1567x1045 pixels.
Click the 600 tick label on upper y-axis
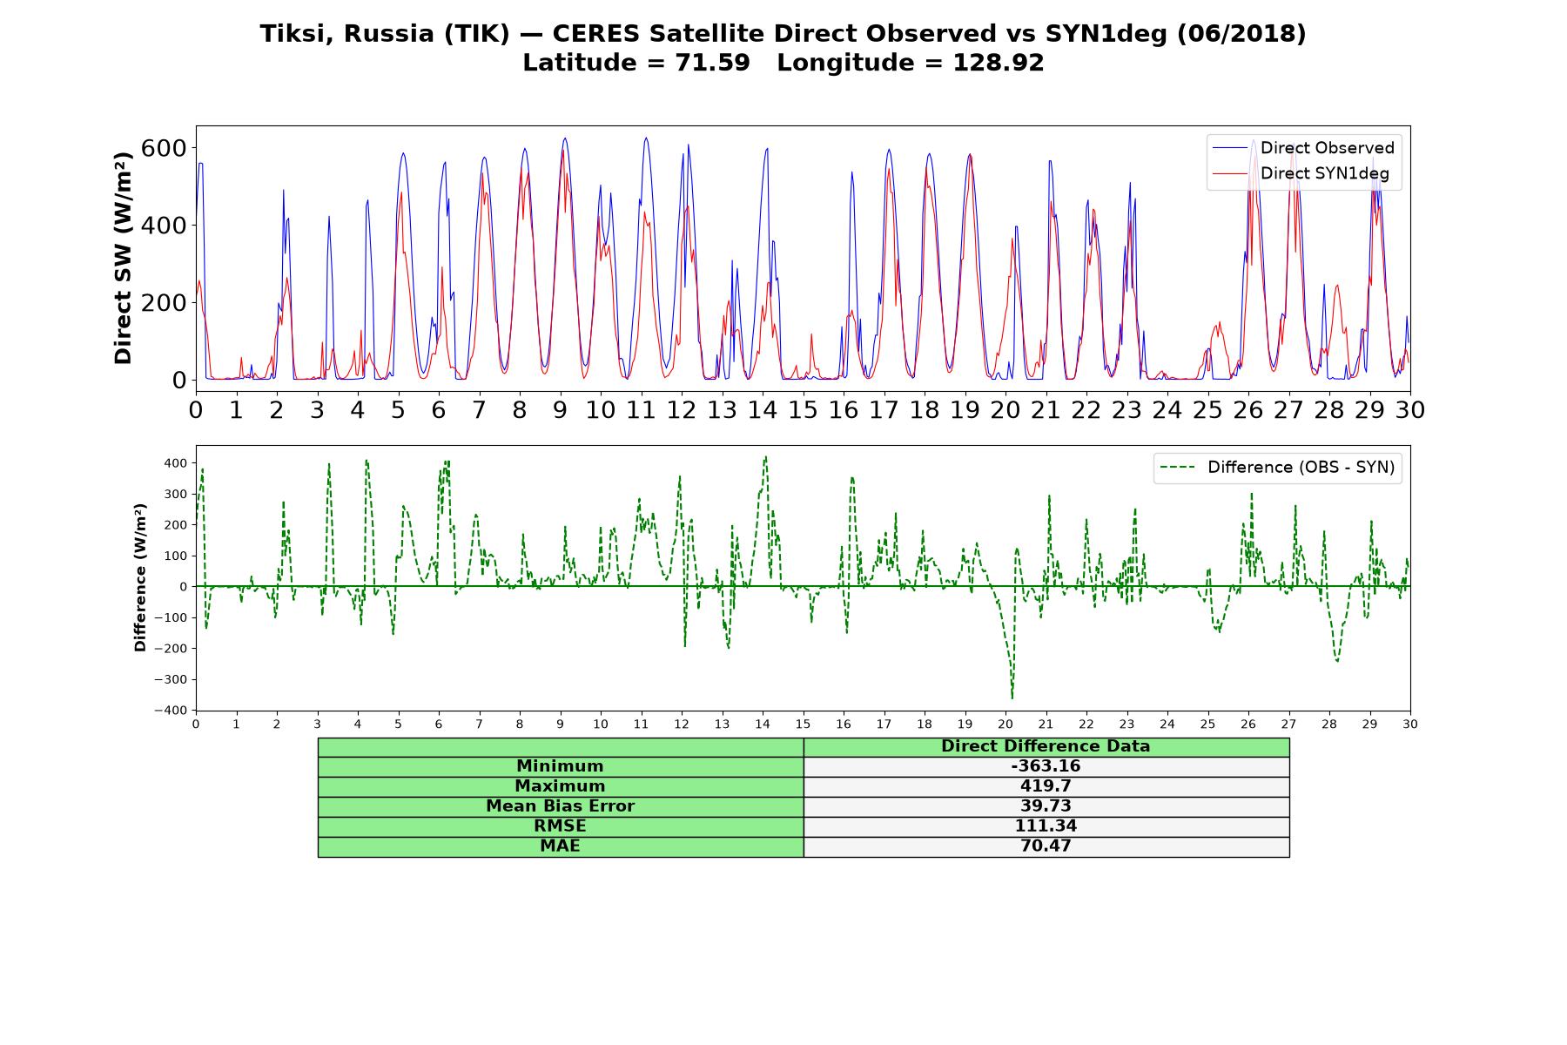[x=165, y=148]
